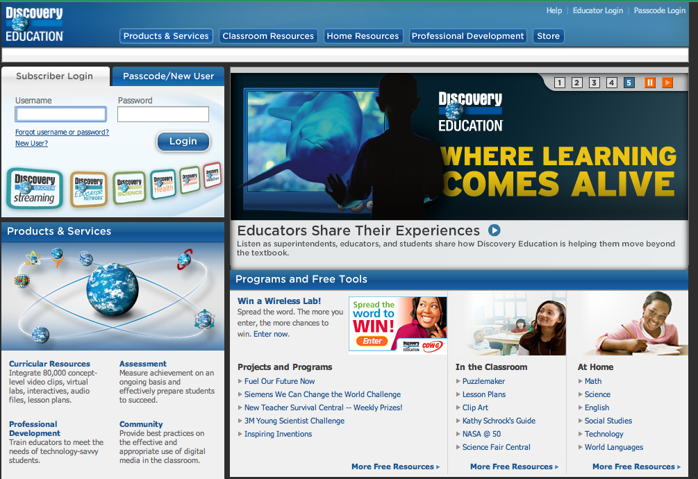The height and width of the screenshot is (479, 698).
Task: Click the orange next-slide arrow button
Action: [667, 83]
